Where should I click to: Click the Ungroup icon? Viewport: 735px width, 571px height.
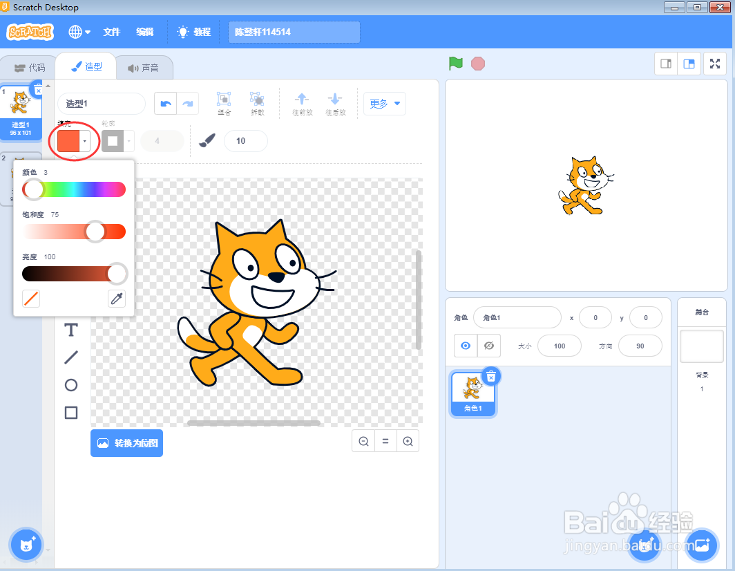coord(257,104)
